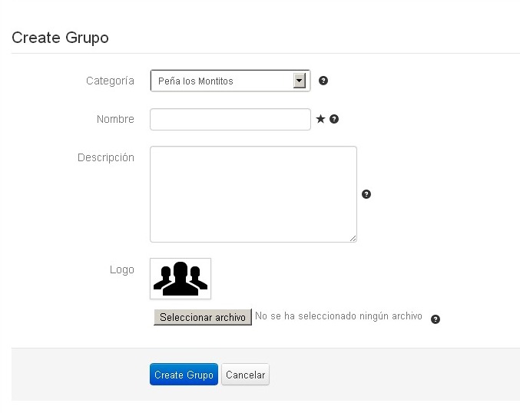This screenshot has height=413, width=520.
Task: Click the Logo label
Action: [x=122, y=269]
